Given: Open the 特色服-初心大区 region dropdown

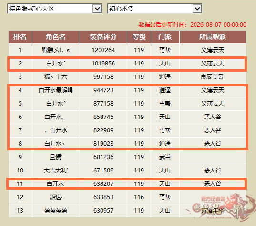Looking at the screenshot, I should point(54,9).
